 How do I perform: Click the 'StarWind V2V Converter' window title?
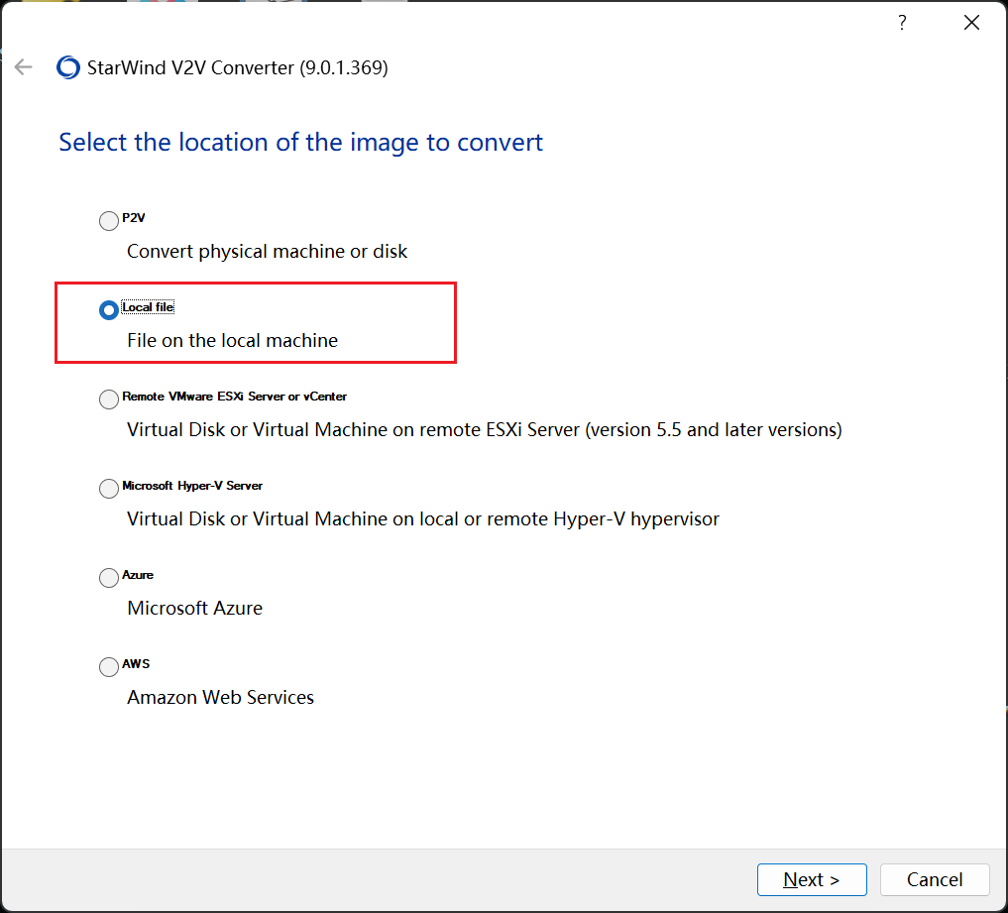238,68
